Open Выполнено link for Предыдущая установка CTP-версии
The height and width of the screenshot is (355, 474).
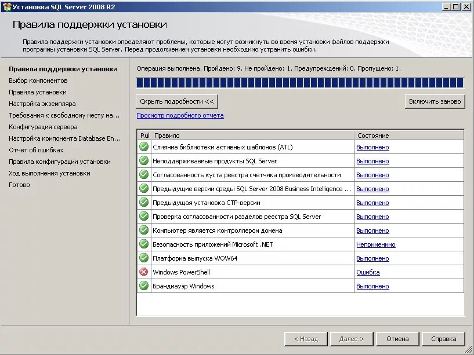372,203
